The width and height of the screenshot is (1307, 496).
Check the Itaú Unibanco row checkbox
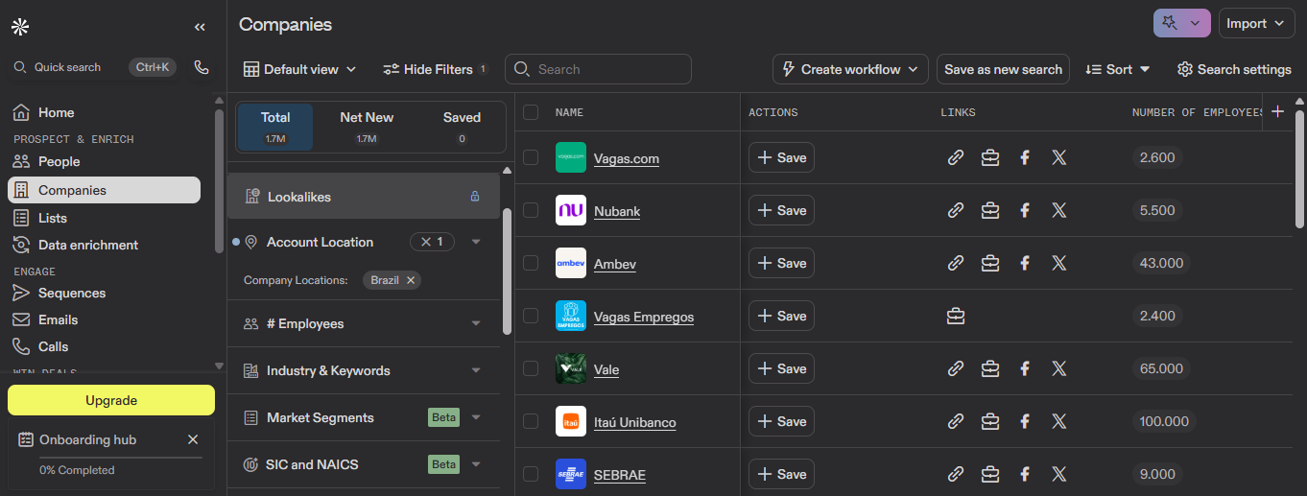[531, 421]
